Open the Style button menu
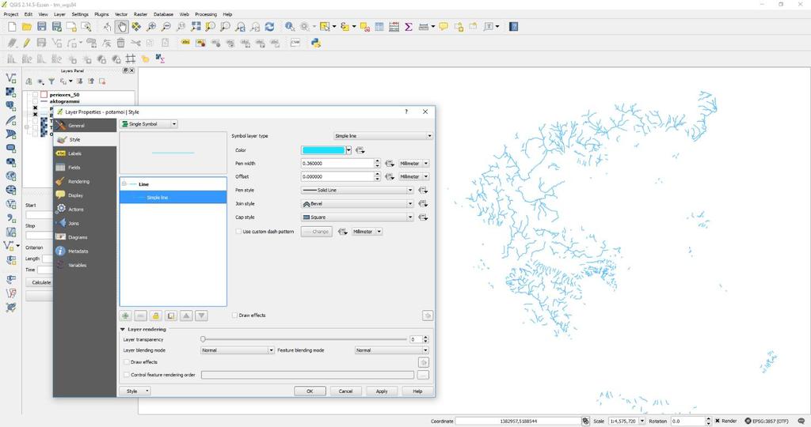The image size is (811, 427). [135, 391]
